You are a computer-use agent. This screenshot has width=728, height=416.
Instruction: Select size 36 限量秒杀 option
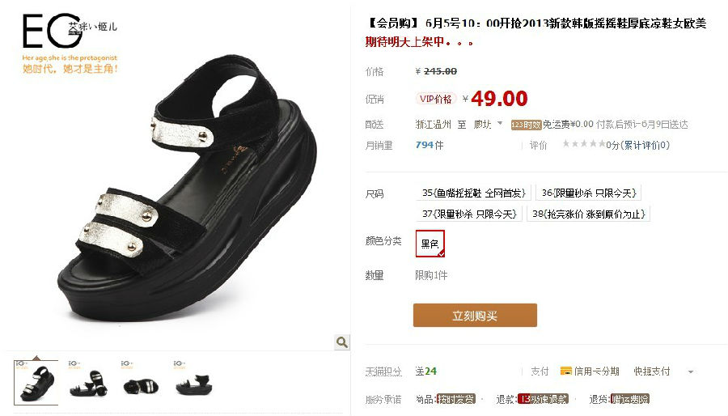[x=588, y=193]
